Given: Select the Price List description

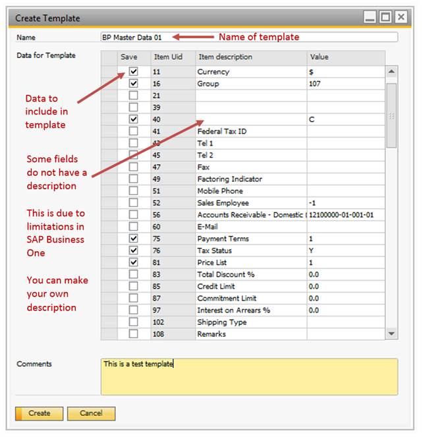Looking at the screenshot, I should 251,262.
